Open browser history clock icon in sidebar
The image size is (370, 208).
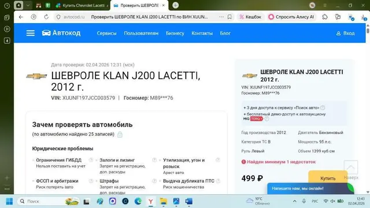coord(7,6)
